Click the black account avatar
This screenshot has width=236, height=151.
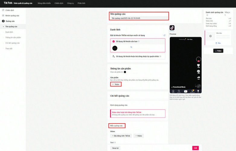(115, 48)
